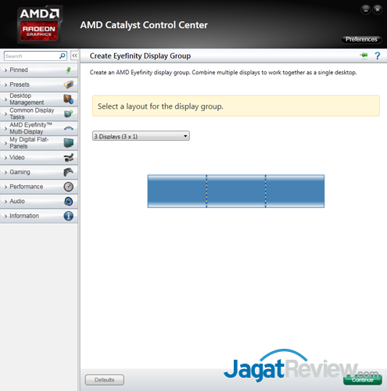Screen dimensions: 387x391
Task: Click the Defaults button
Action: 105,380
